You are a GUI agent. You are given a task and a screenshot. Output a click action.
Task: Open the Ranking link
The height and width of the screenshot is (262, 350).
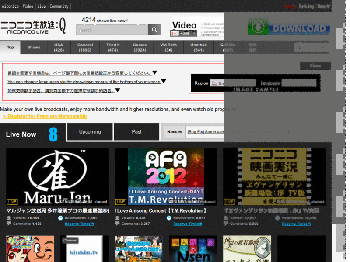click(x=306, y=7)
